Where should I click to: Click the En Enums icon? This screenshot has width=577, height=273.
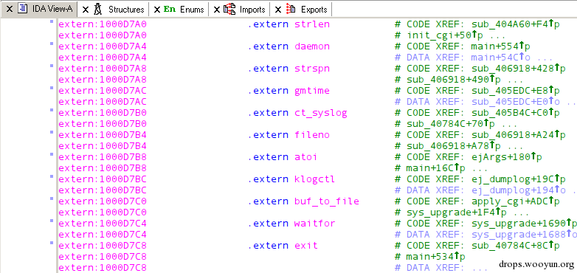[170, 9]
